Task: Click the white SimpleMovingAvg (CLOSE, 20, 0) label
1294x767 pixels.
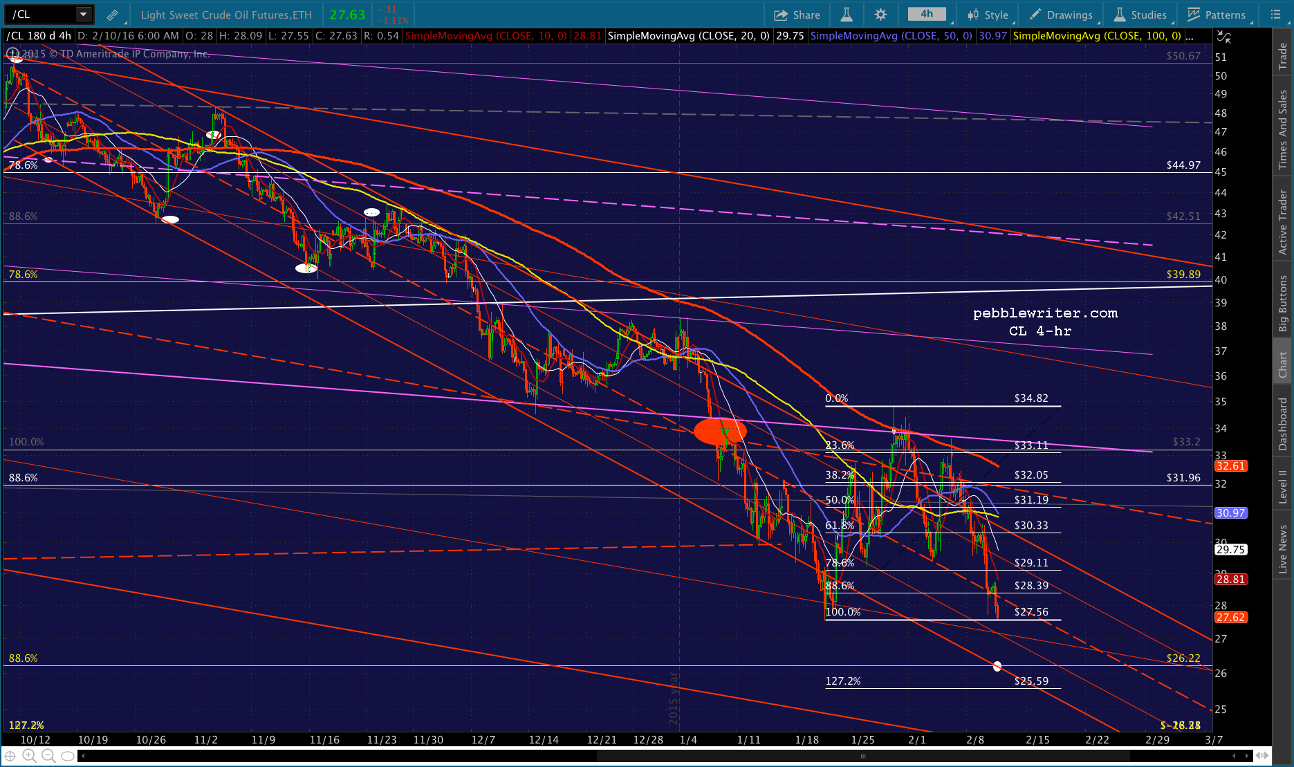Action: click(x=689, y=35)
